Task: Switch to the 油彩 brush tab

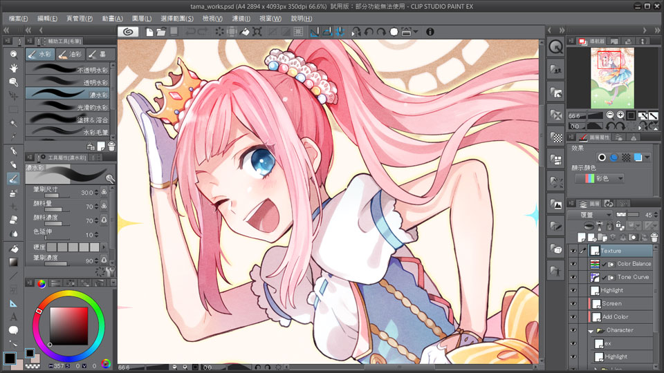Action: [71, 54]
